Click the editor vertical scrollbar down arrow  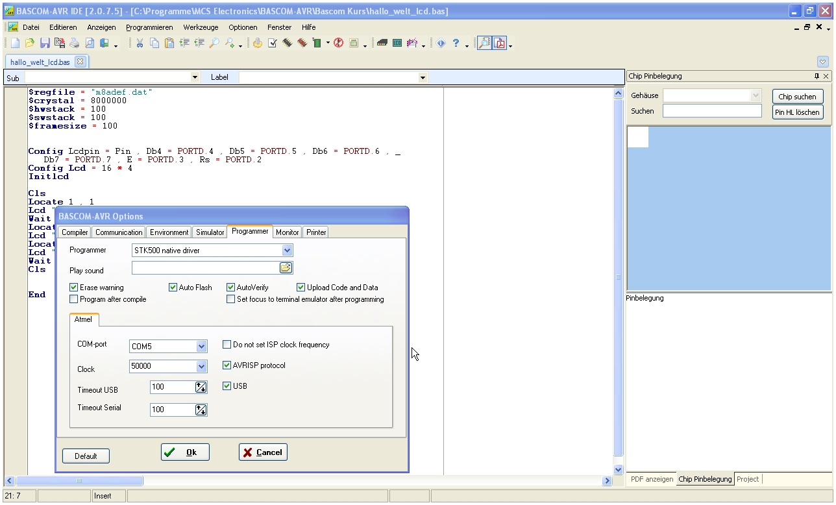pos(618,469)
